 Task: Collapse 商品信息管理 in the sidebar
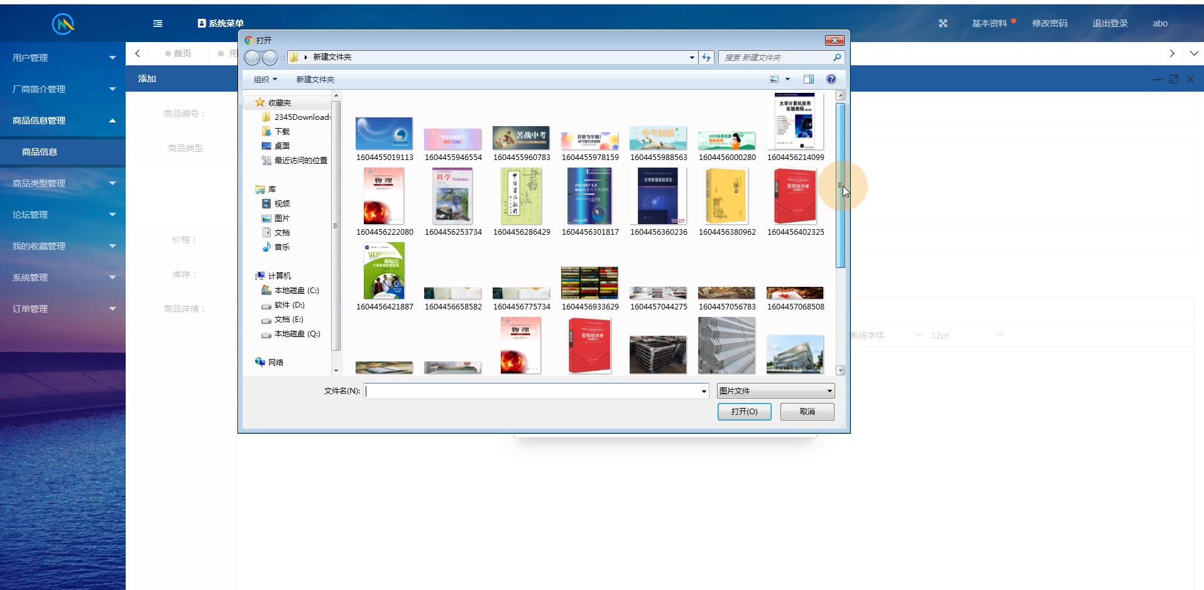tap(63, 121)
